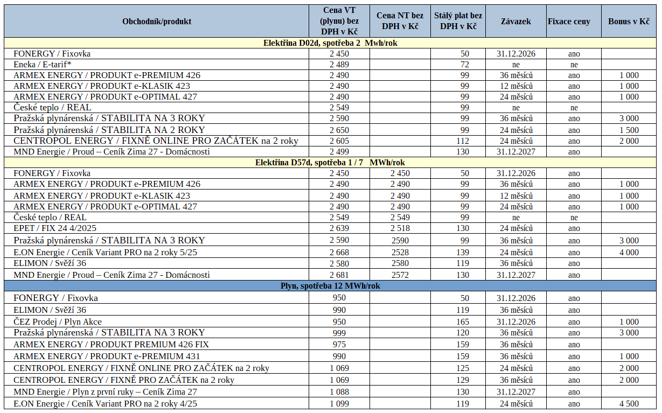Select the bonus value 4 500

(x=629, y=403)
